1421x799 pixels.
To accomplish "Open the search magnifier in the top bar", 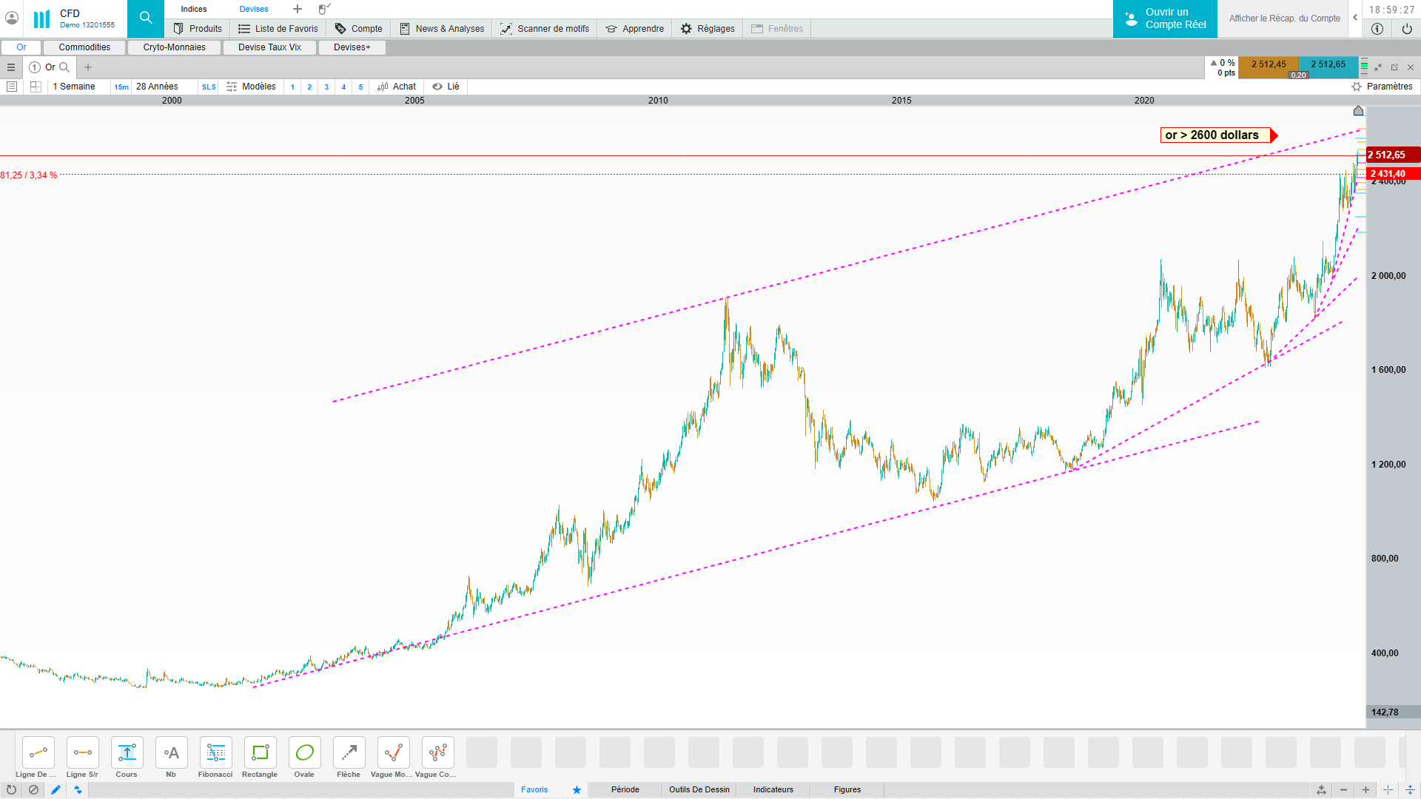I will coord(146,18).
